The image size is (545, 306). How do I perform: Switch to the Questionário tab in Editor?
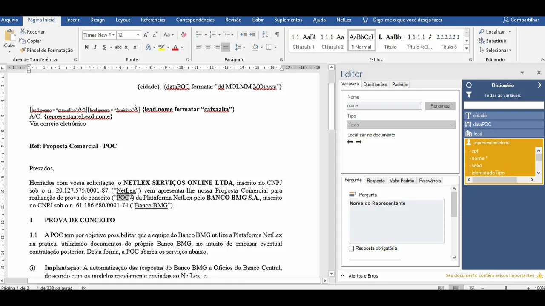pos(375,85)
